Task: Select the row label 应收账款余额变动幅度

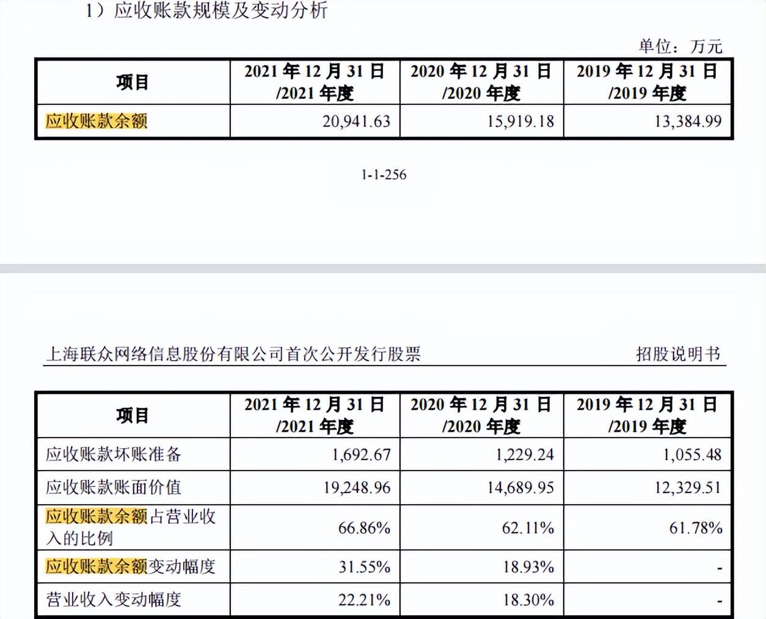Action: [131, 567]
